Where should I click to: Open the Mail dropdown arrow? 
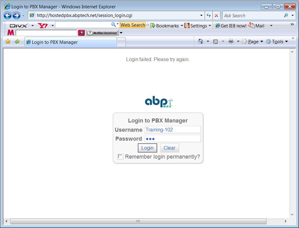(271, 26)
